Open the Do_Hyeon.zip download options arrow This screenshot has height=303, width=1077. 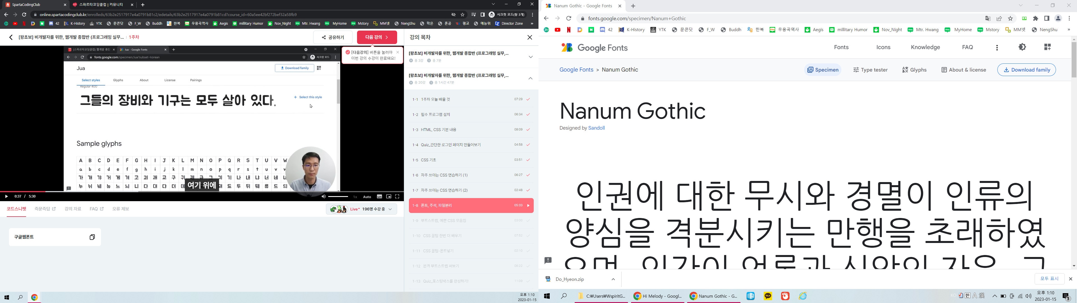coord(613,279)
